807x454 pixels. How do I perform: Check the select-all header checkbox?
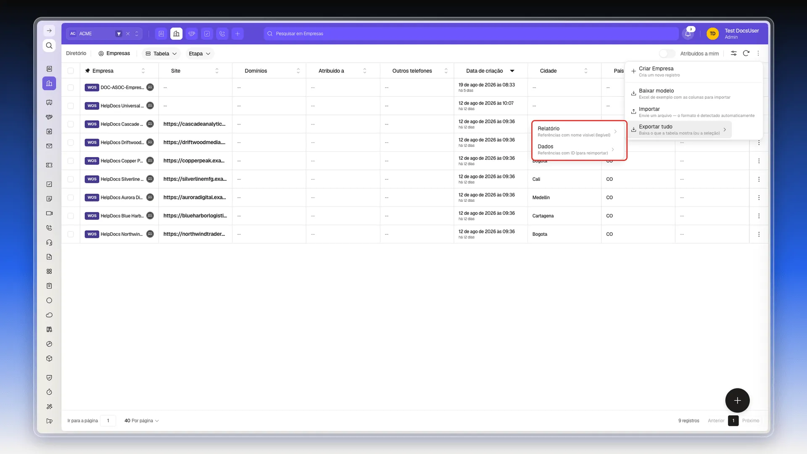coord(71,71)
